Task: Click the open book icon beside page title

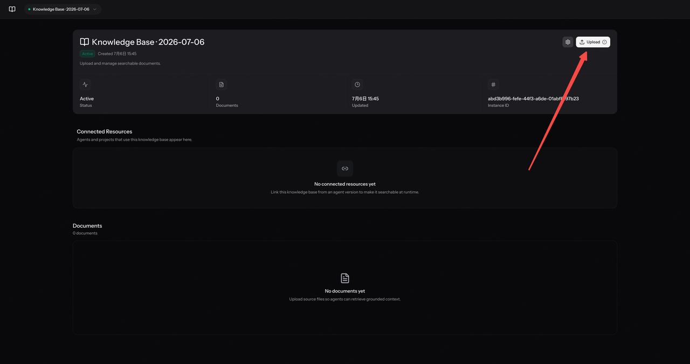Action: point(85,42)
